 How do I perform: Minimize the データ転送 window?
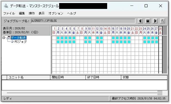[132, 6]
